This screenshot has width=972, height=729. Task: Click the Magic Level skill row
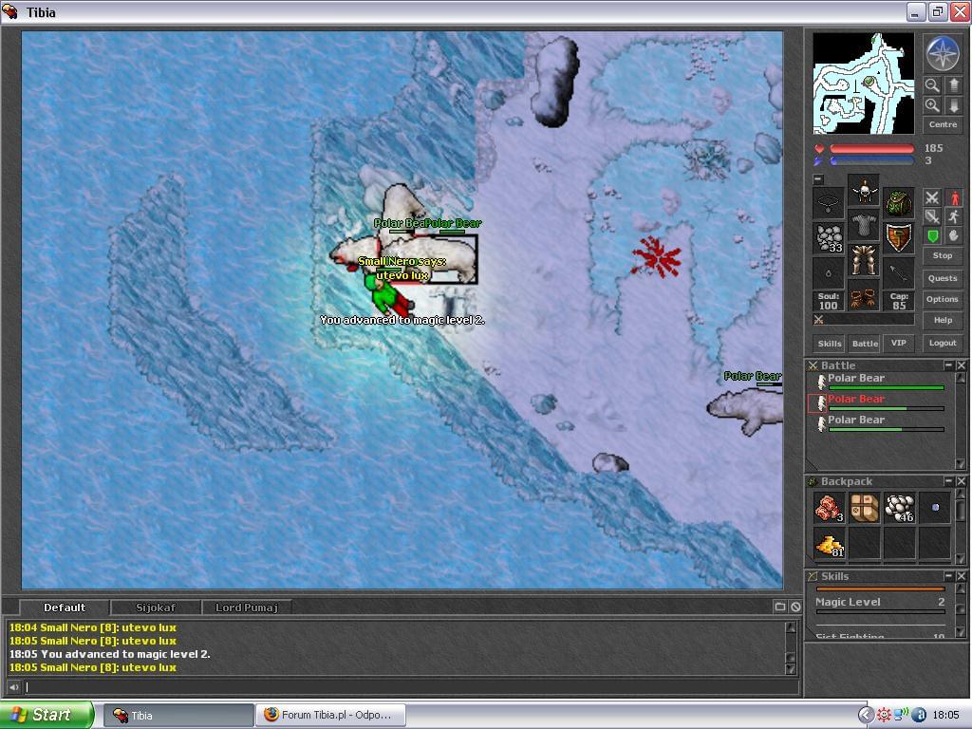coord(880,604)
